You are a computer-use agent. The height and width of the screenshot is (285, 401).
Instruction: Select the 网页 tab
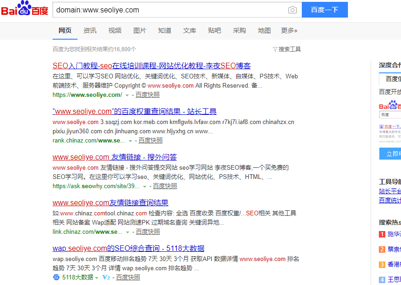click(x=65, y=31)
